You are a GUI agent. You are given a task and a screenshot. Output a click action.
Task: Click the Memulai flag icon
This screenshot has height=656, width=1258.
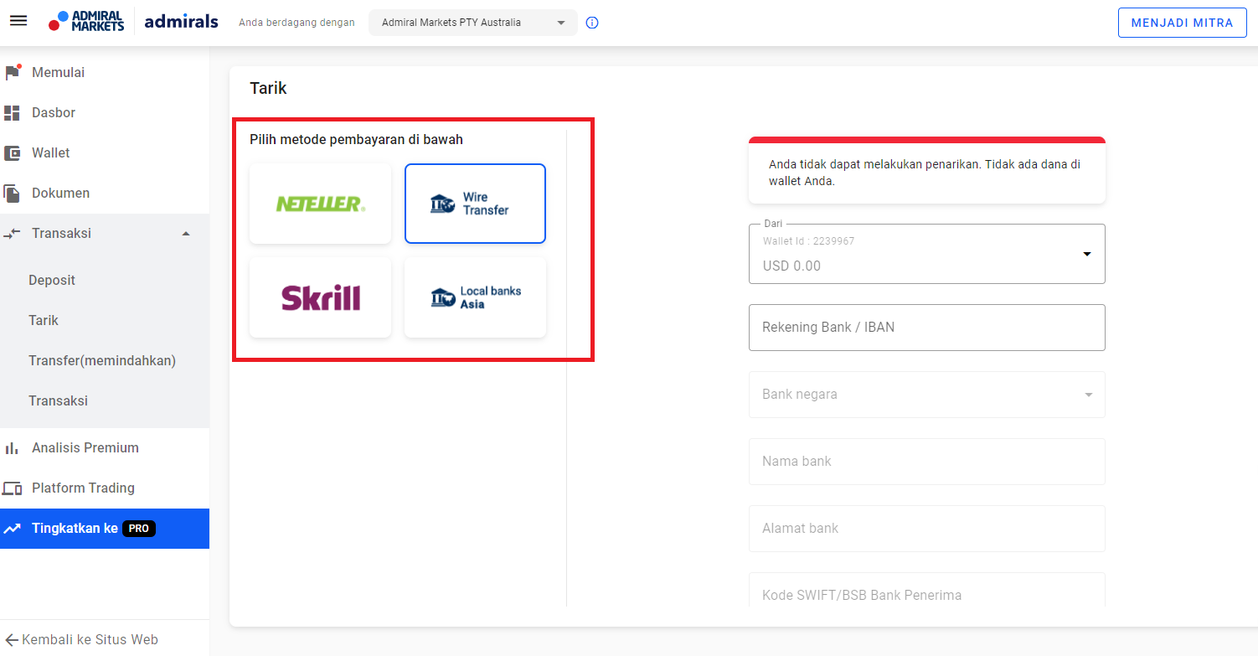[12, 73]
